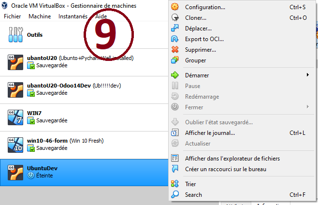Click the Search magnifier icon

[x=175, y=195]
